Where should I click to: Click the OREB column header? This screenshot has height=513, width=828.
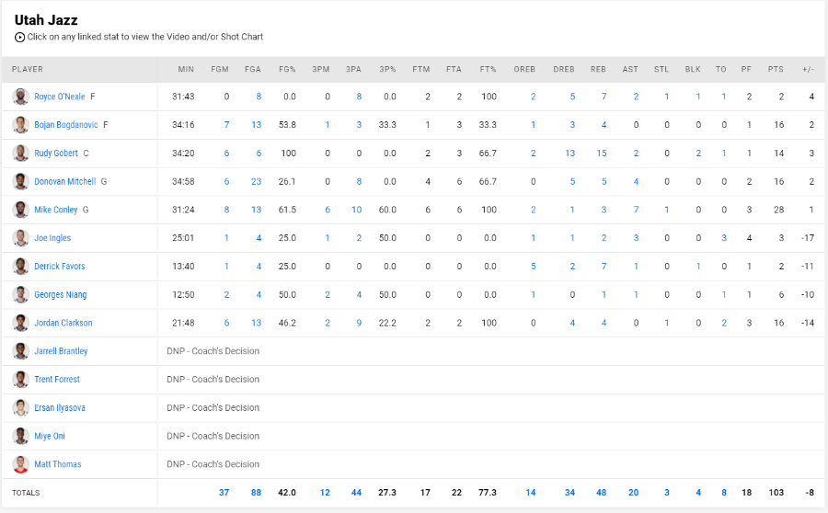coord(524,69)
